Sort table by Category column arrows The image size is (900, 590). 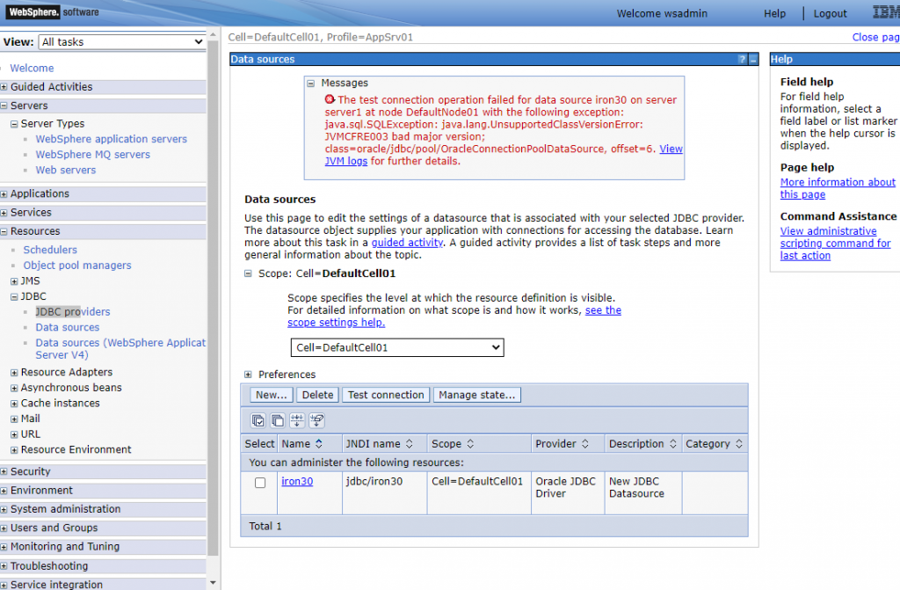(738, 443)
